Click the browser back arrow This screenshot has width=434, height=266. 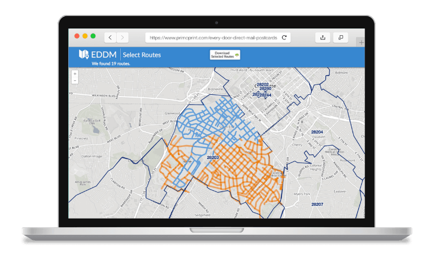110,38
